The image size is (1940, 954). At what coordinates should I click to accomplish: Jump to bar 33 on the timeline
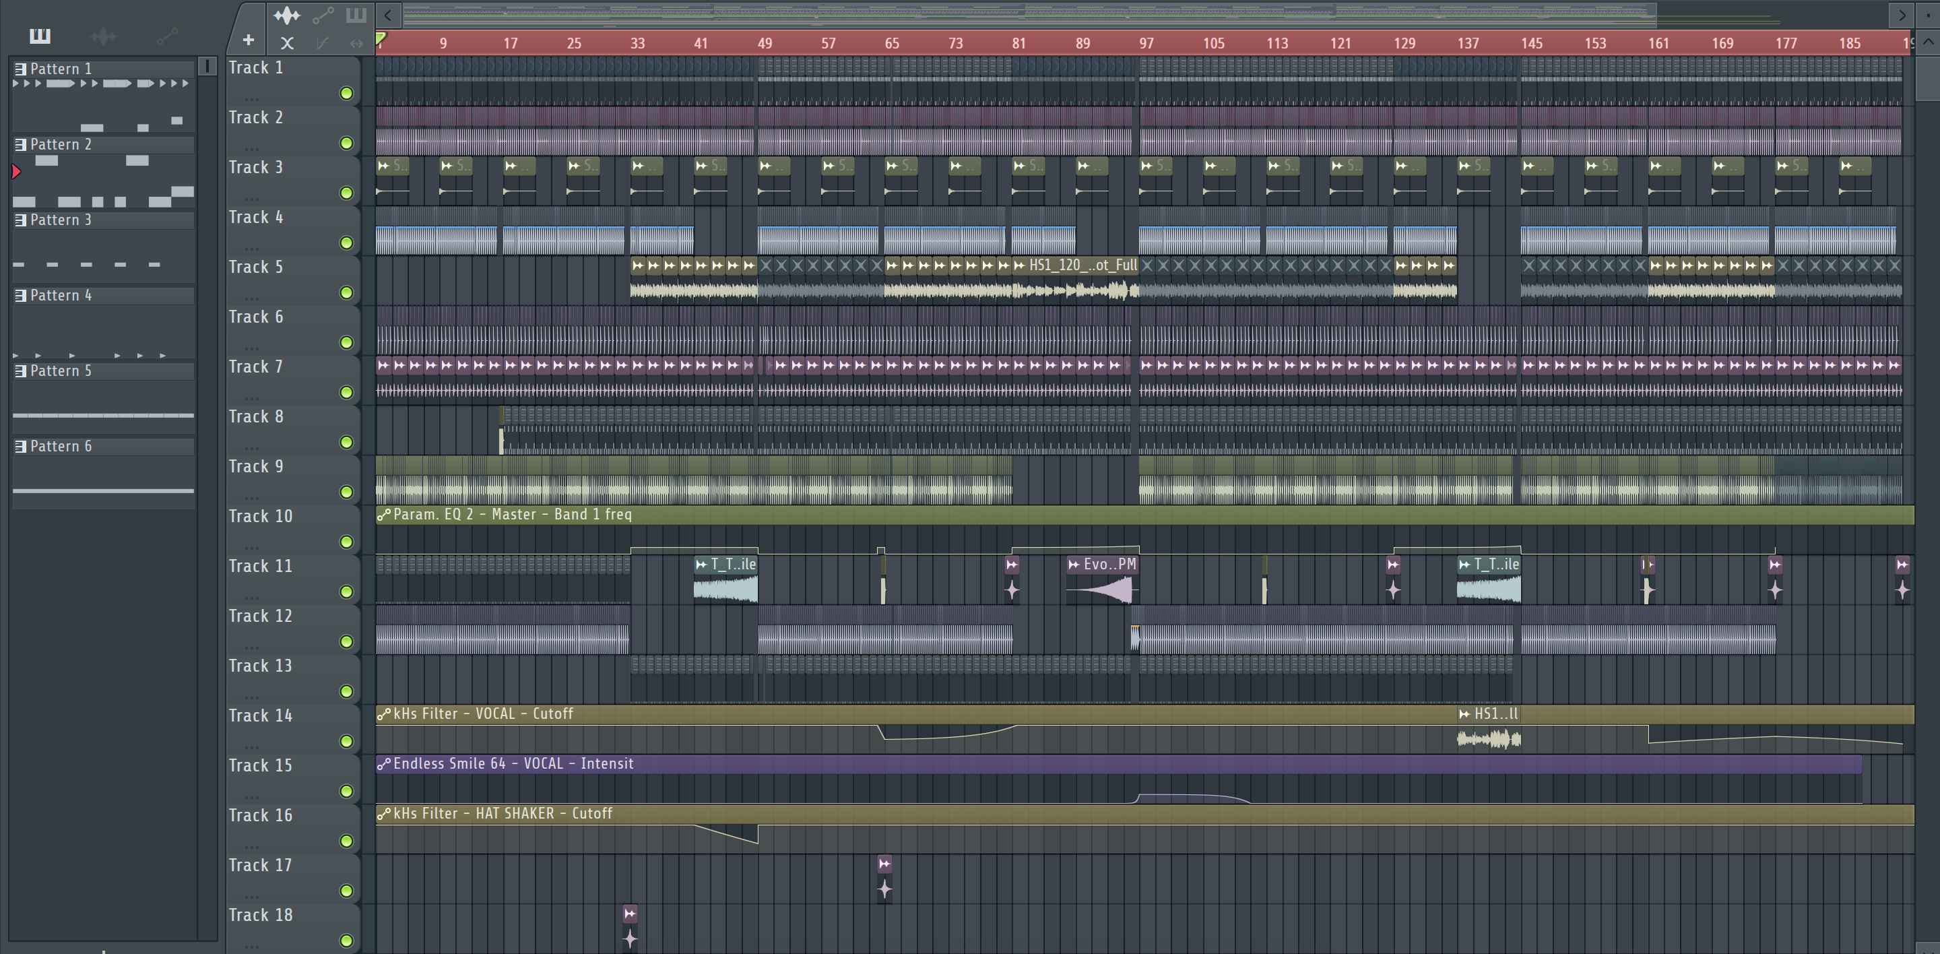click(637, 43)
